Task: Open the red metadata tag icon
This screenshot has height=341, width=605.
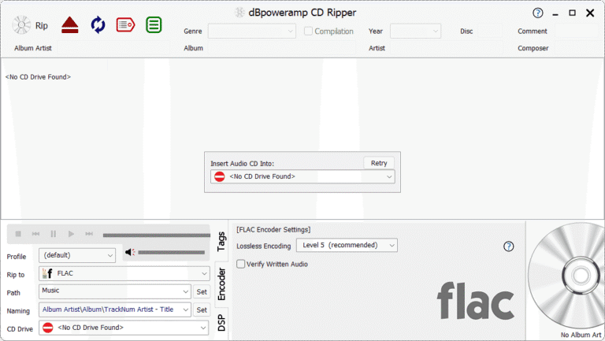Action: click(125, 25)
